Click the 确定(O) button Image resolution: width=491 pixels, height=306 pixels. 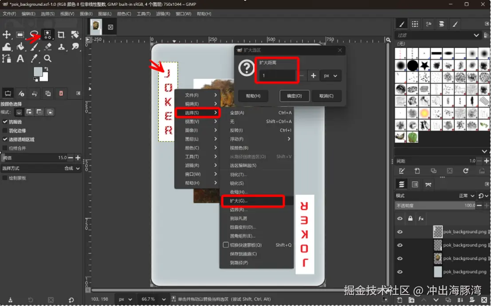pyautogui.click(x=295, y=96)
